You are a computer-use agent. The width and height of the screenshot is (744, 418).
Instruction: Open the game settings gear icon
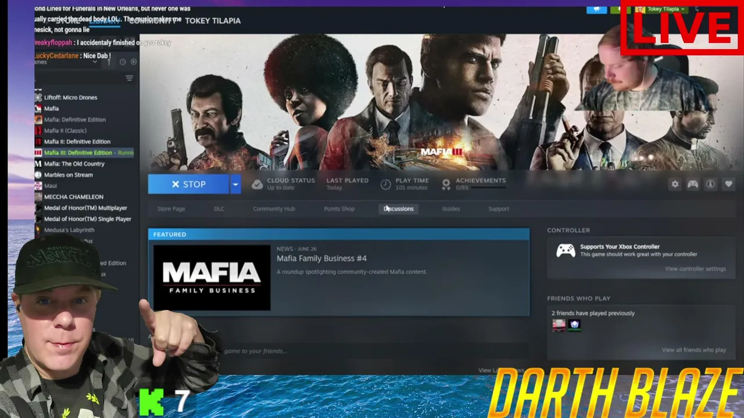click(675, 184)
